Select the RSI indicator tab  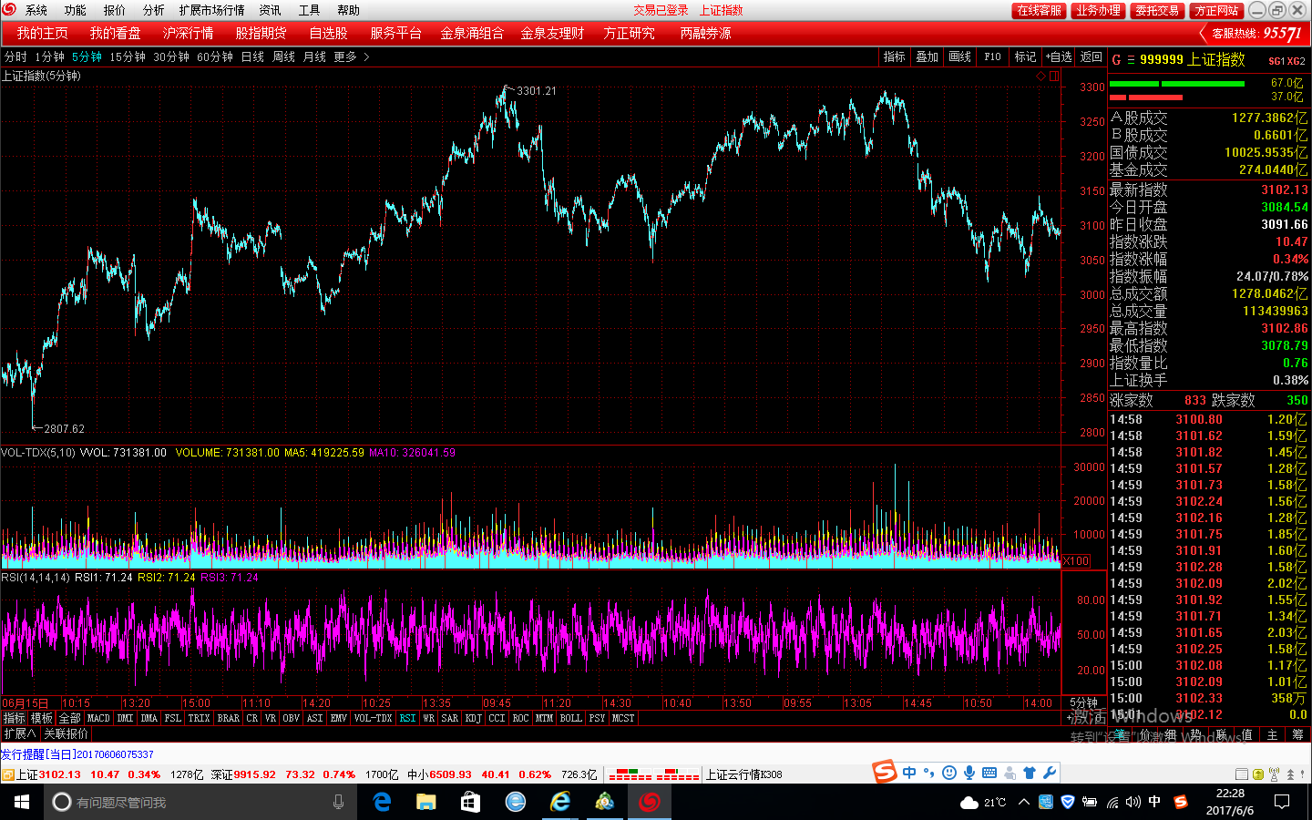pos(407,718)
